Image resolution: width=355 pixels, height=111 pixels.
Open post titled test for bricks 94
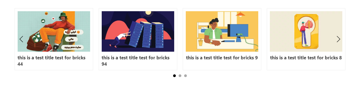[136, 61]
